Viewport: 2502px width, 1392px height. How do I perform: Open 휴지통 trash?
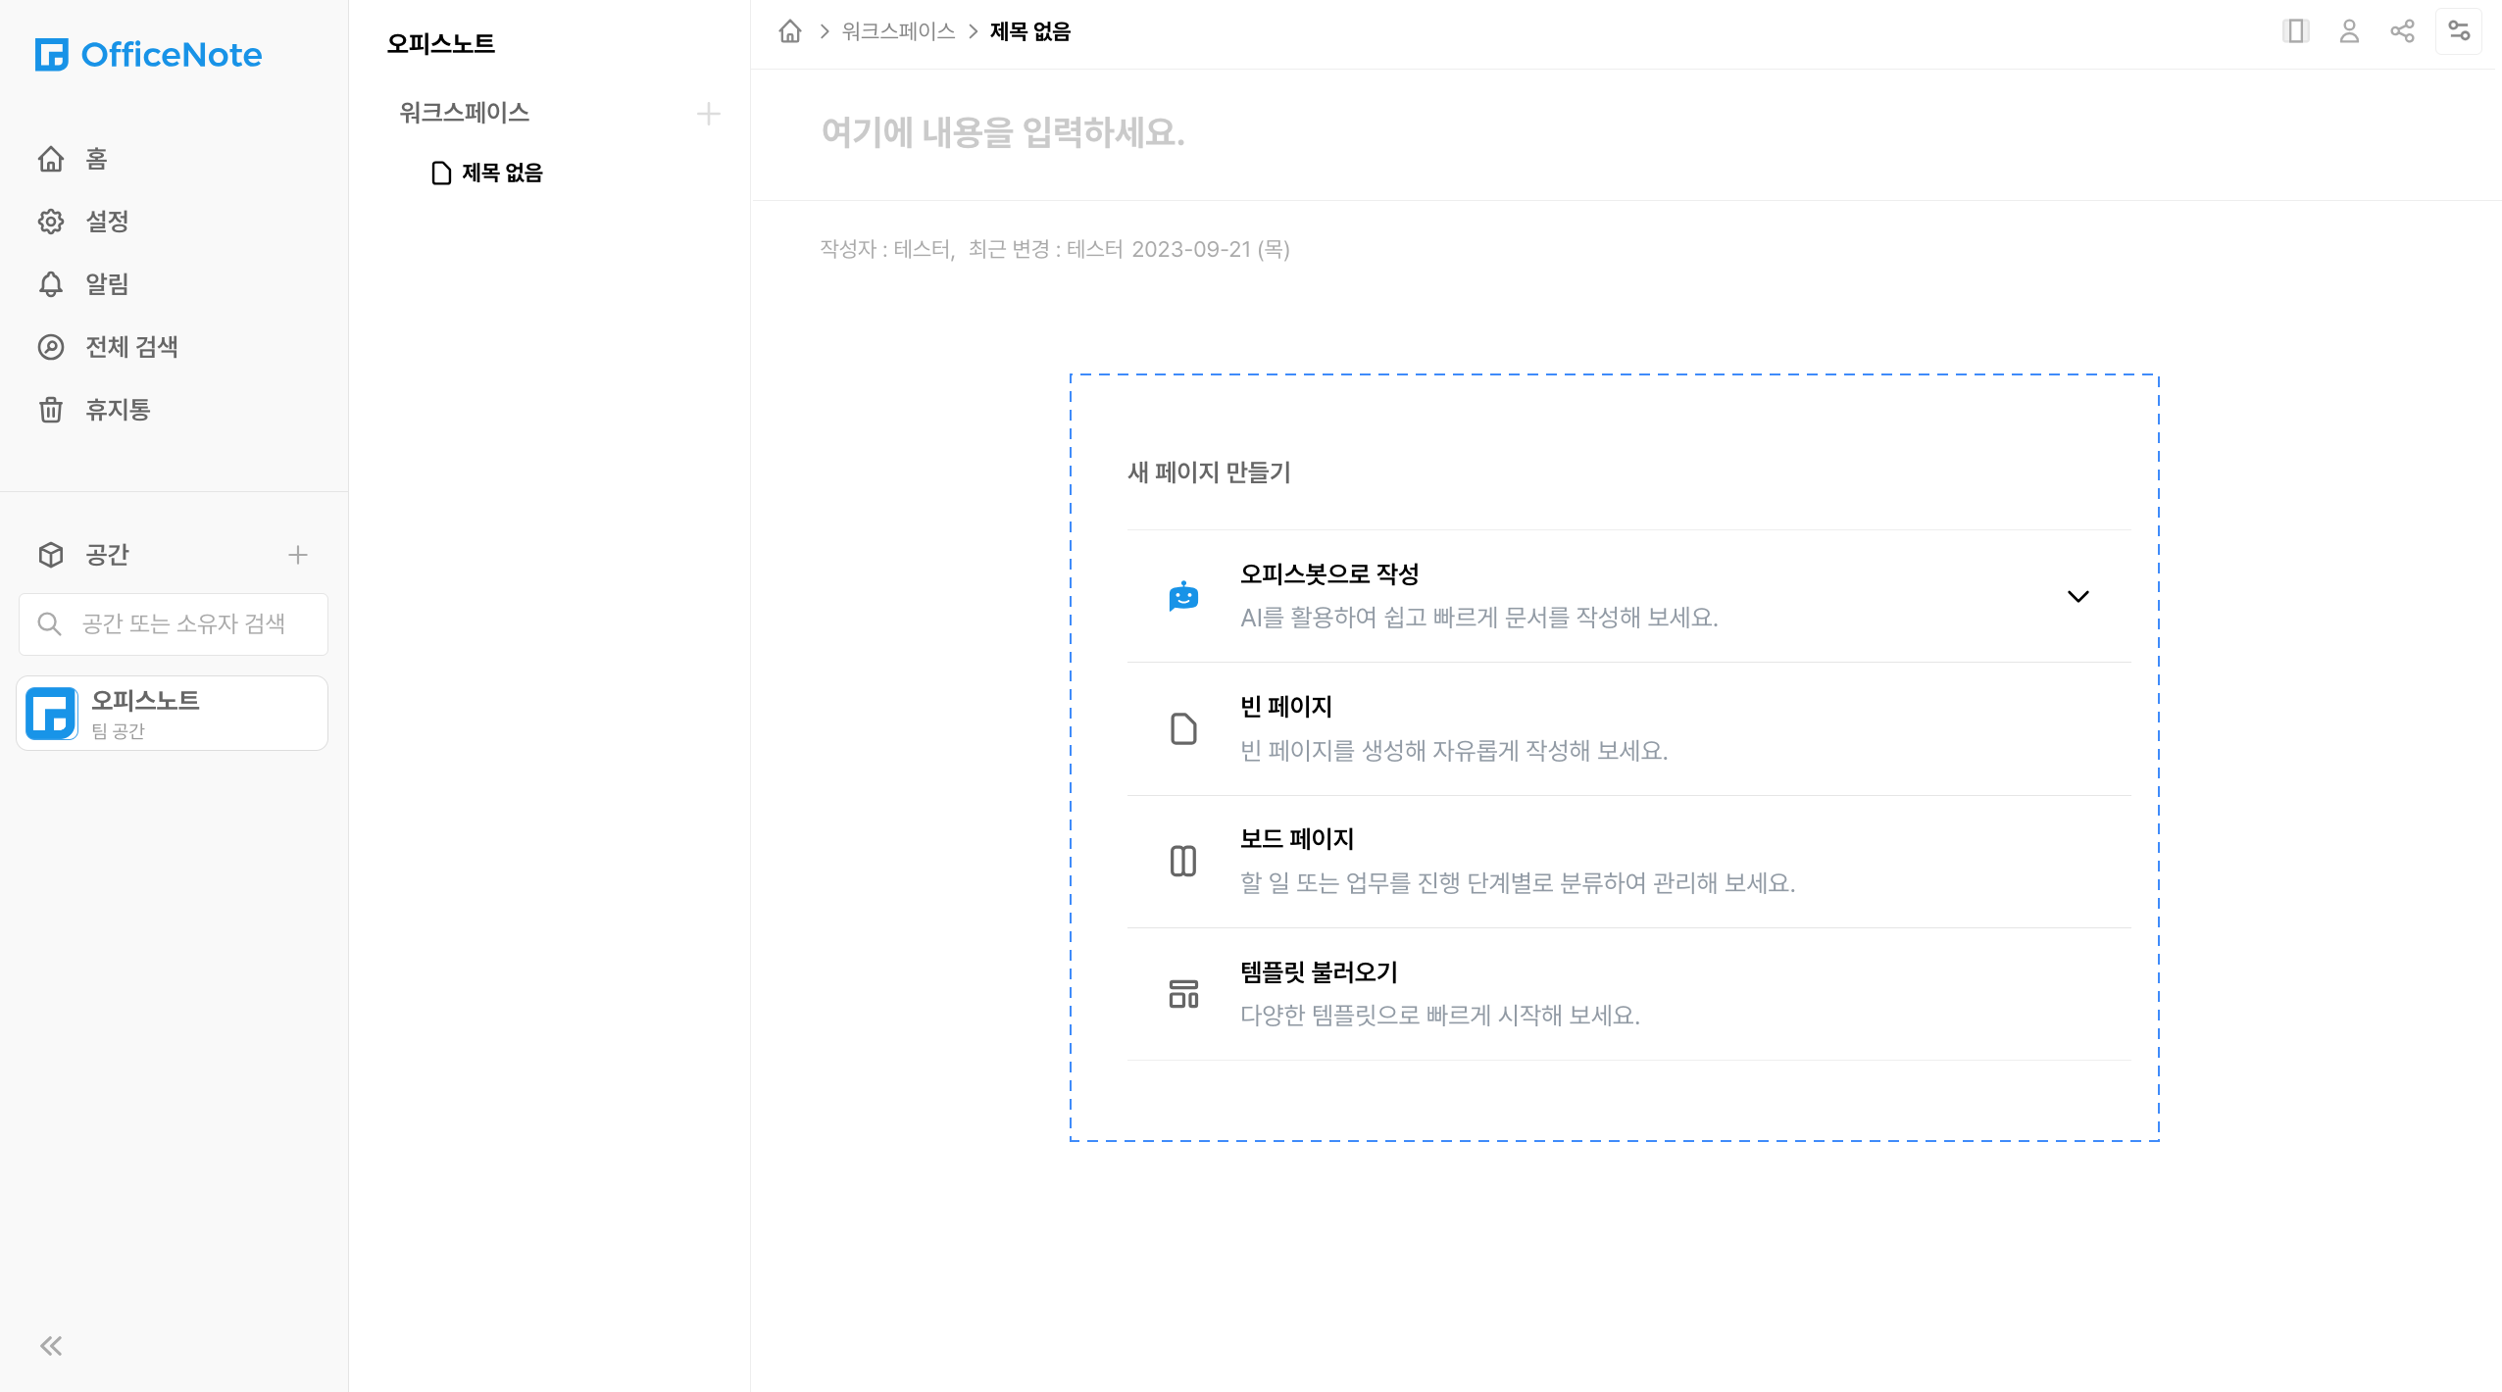click(x=117, y=410)
